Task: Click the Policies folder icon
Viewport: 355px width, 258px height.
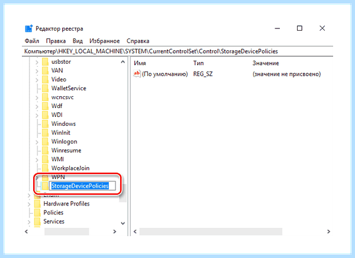Action: click(x=37, y=213)
